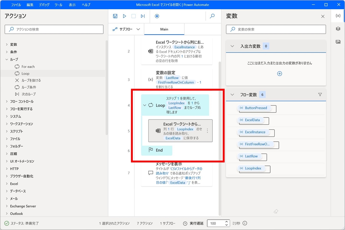Expand the UI オートメーション group
Image resolution: width=345 pixels, height=230 pixels.
coord(7,161)
